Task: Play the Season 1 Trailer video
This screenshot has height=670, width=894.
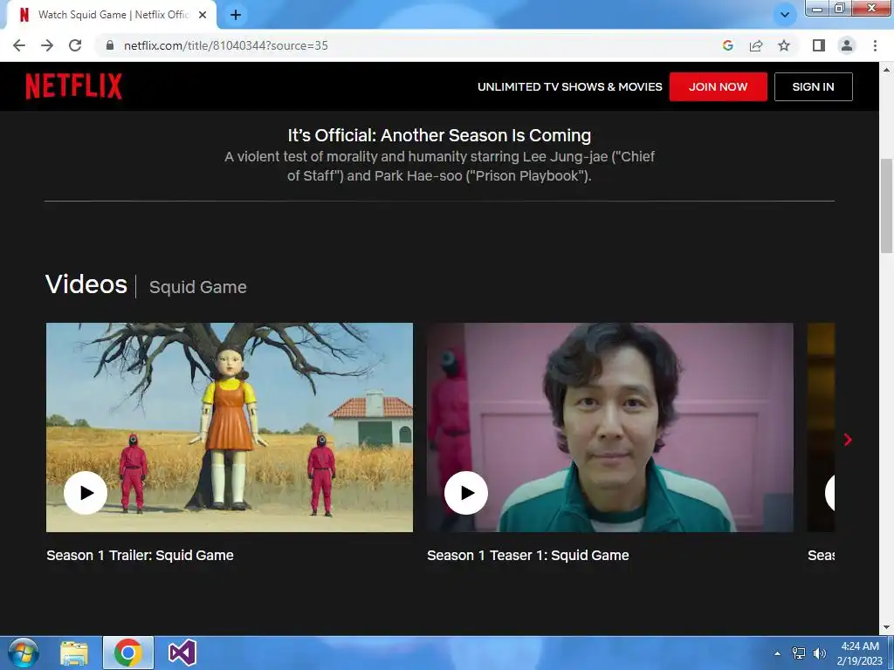Action: [86, 493]
